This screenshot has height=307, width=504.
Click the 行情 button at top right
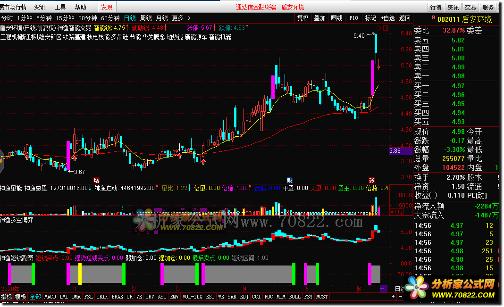(436, 7)
